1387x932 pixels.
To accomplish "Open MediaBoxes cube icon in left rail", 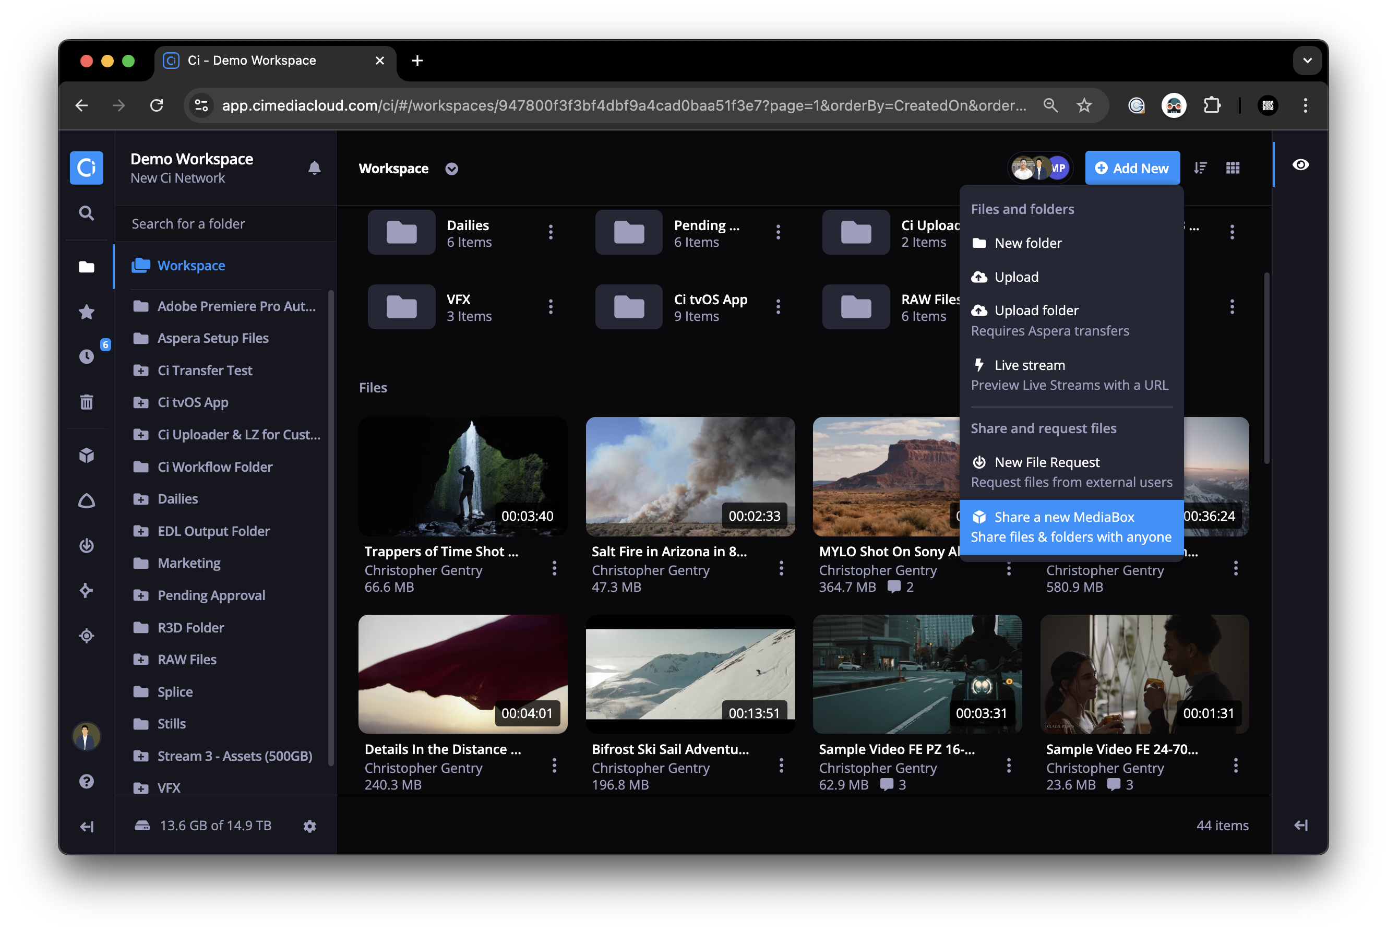I will 86,455.
